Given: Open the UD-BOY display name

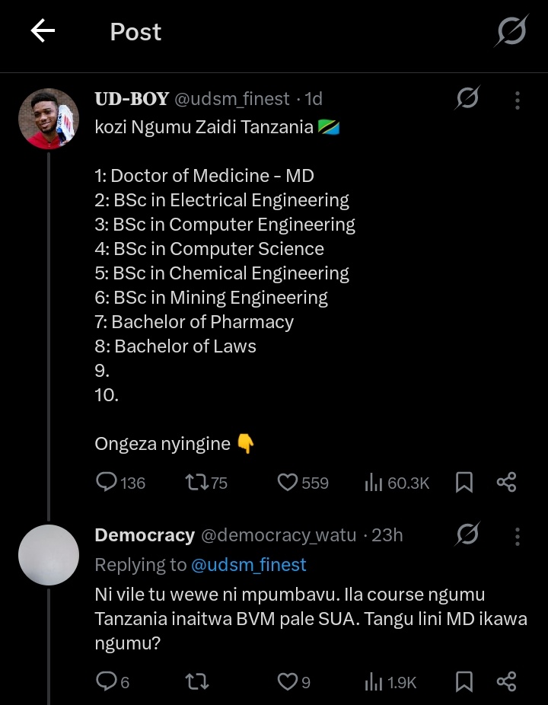Looking at the screenshot, I should (132, 99).
